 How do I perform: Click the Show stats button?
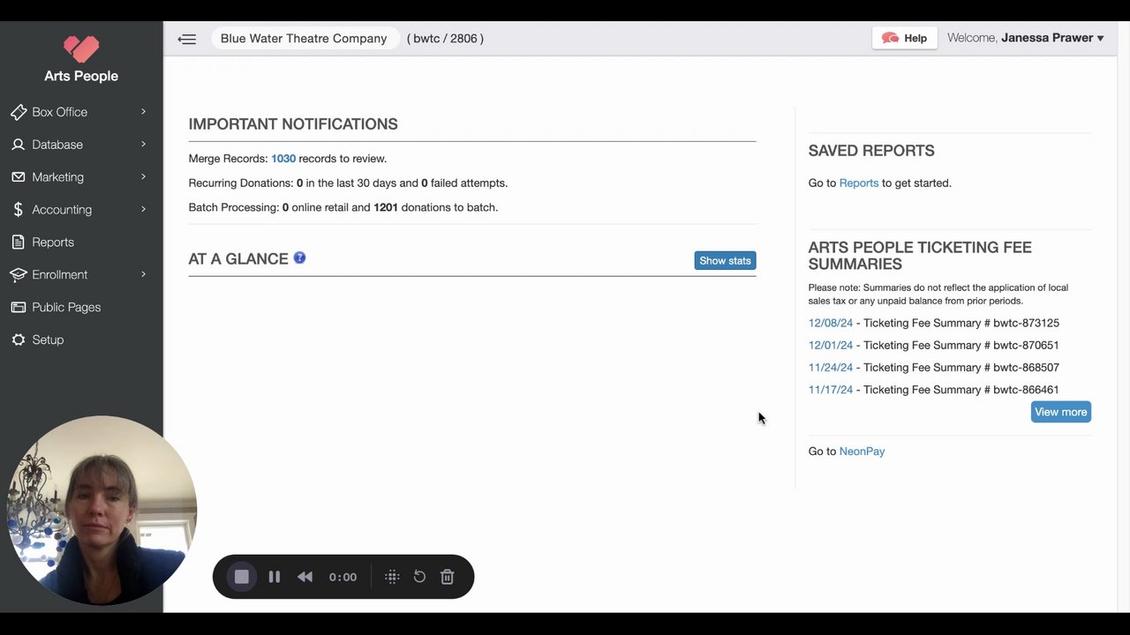pyautogui.click(x=725, y=260)
